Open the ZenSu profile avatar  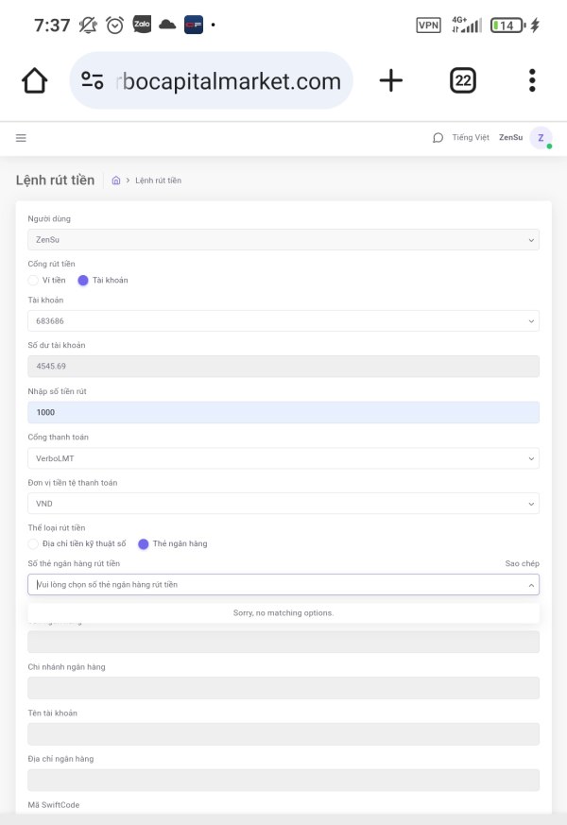point(541,138)
